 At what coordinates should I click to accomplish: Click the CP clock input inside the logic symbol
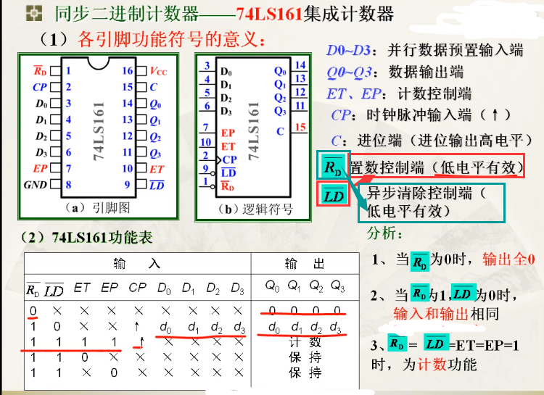pos(230,159)
